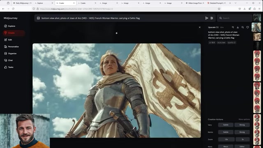Open Tasks in the sidebar
Screen dimensions: 263x148
[x=9, y=67]
